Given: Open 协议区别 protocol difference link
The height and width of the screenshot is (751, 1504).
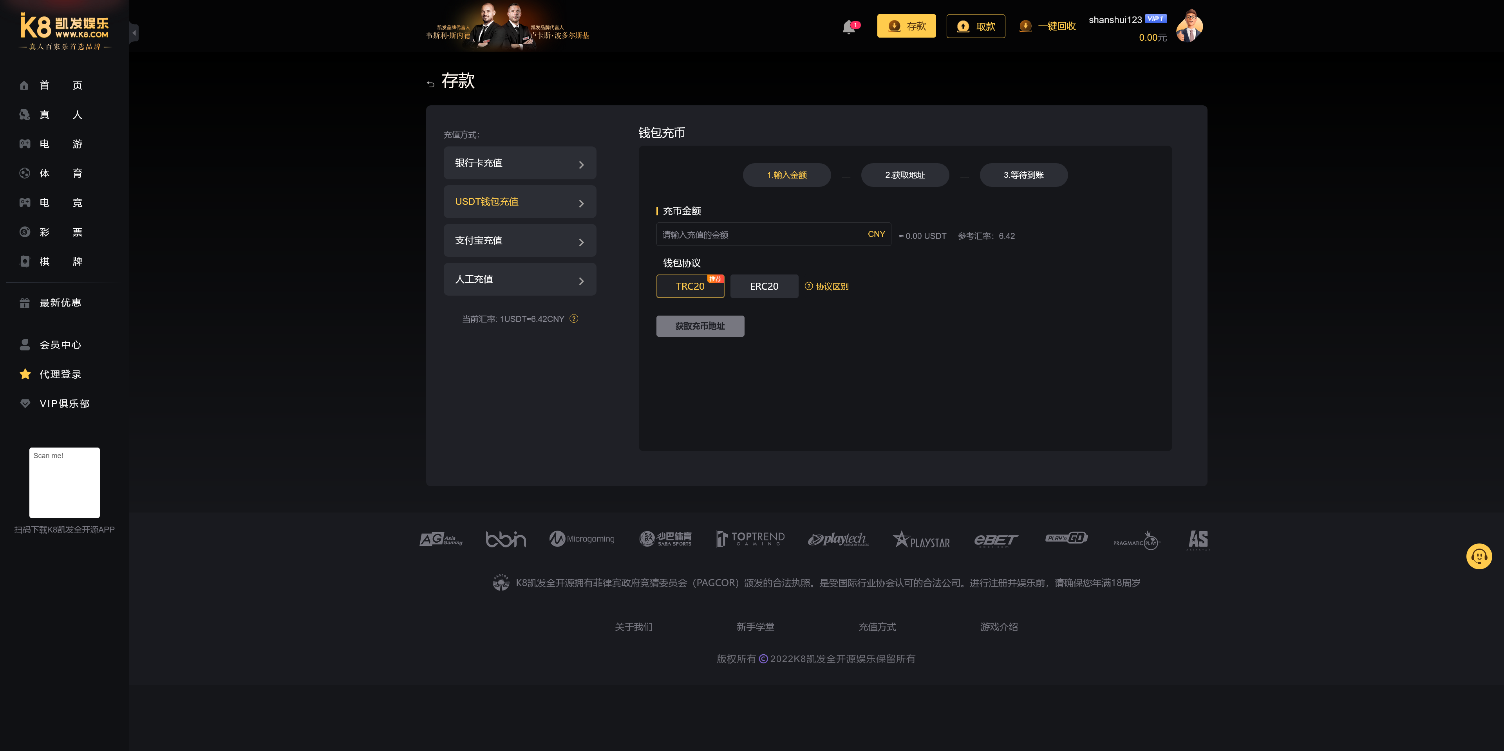Looking at the screenshot, I should 832,287.
